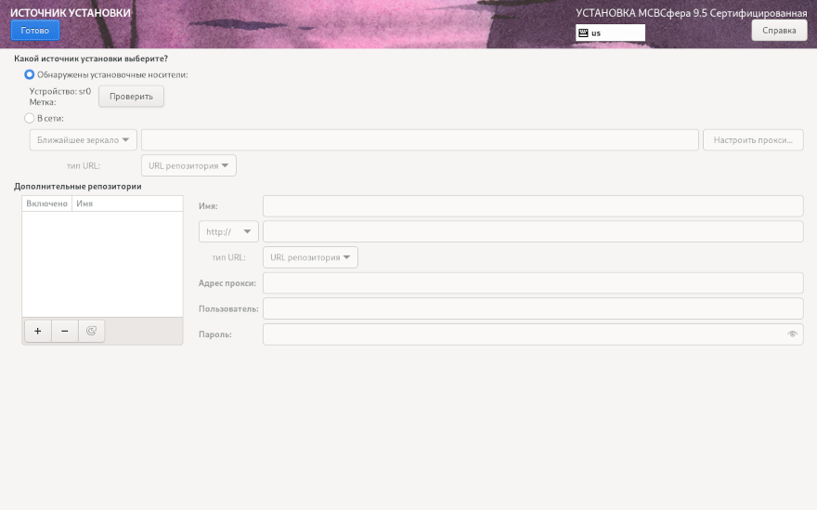This screenshot has height=510, width=817.
Task: Open the nearest mirror dropdown
Action: (83, 140)
